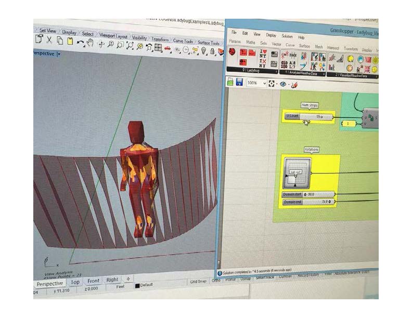Open the Perspective viewport dropdown arrow
This screenshot has width=412, height=318.
(x=59, y=54)
